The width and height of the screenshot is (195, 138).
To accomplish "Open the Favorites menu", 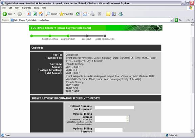I will [27, 8].
